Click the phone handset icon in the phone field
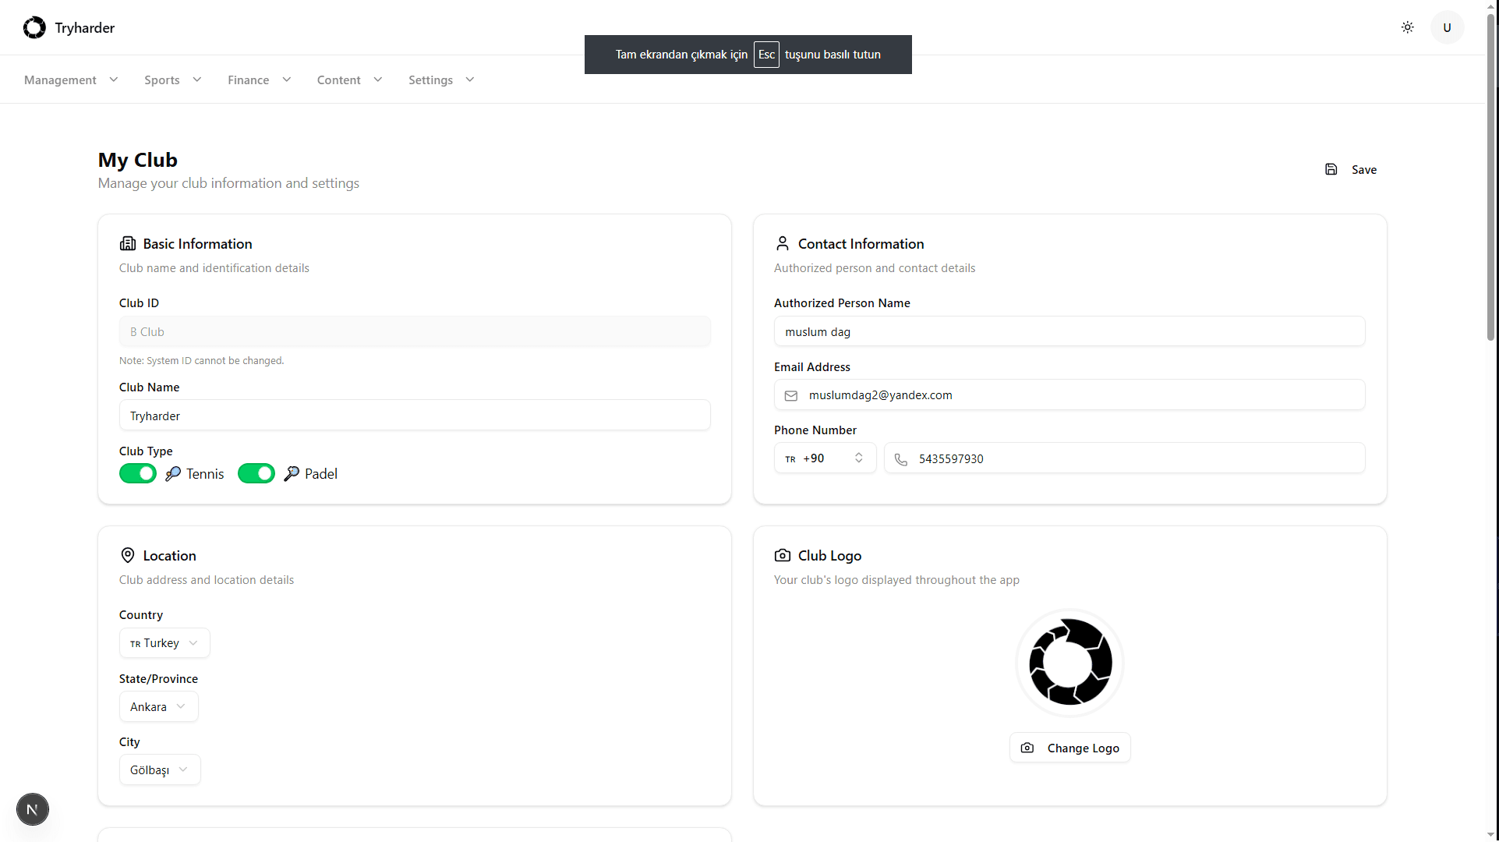Image resolution: width=1499 pixels, height=842 pixels. [x=901, y=459]
